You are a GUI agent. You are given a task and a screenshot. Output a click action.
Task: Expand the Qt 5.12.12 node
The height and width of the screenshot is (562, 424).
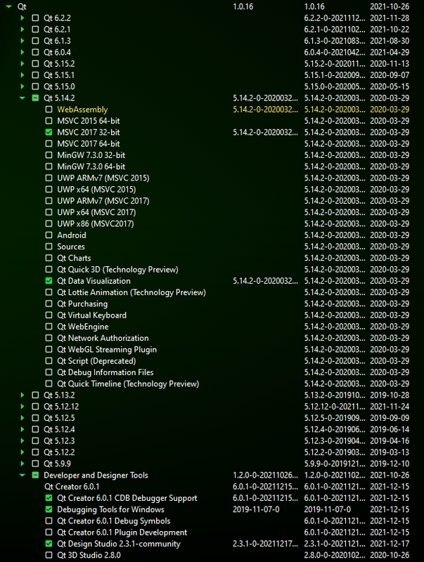(23, 407)
